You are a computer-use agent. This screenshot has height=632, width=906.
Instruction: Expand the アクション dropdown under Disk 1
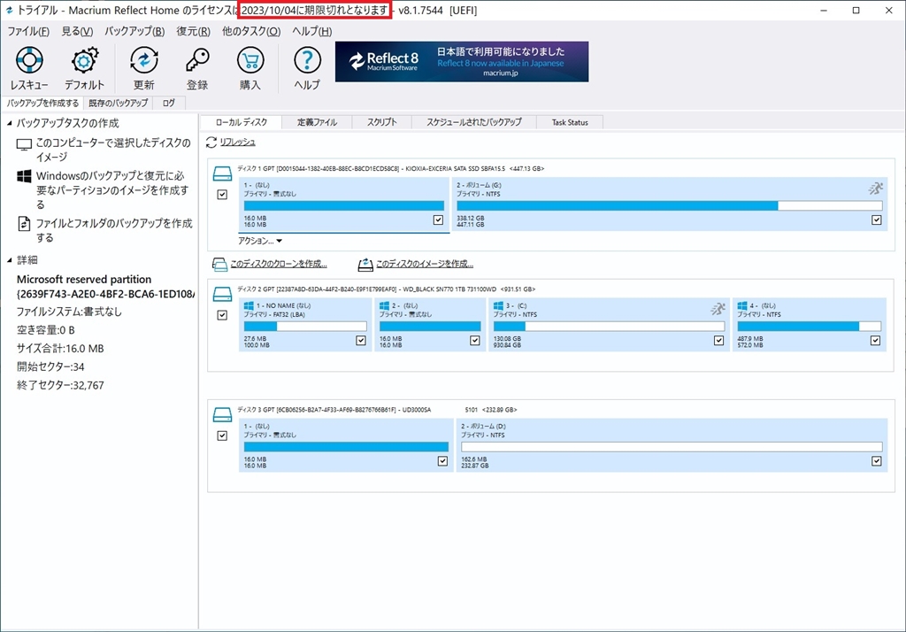260,241
